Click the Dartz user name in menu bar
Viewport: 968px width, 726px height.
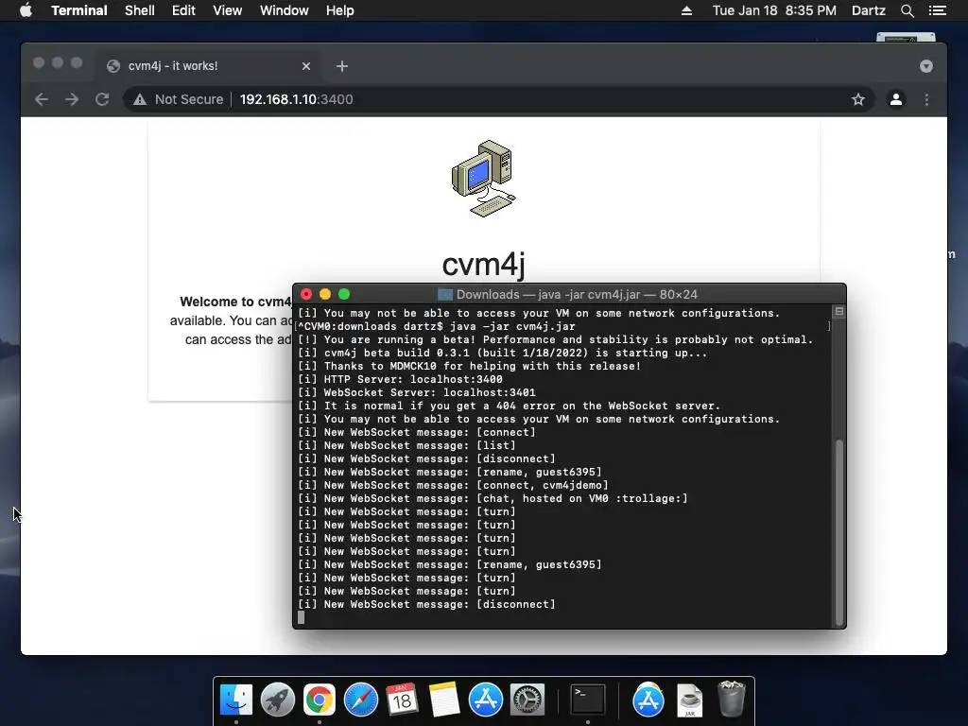coord(868,10)
